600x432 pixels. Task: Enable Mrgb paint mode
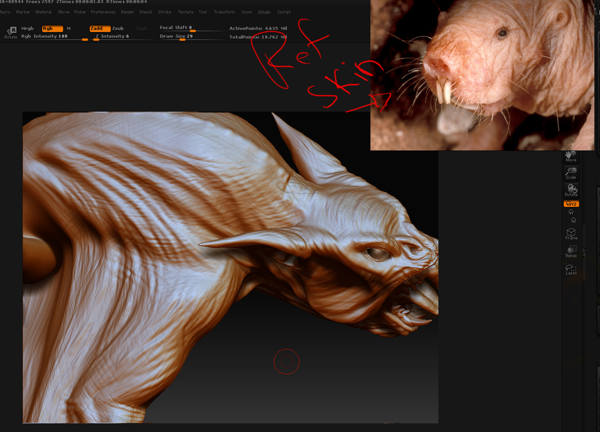point(28,28)
